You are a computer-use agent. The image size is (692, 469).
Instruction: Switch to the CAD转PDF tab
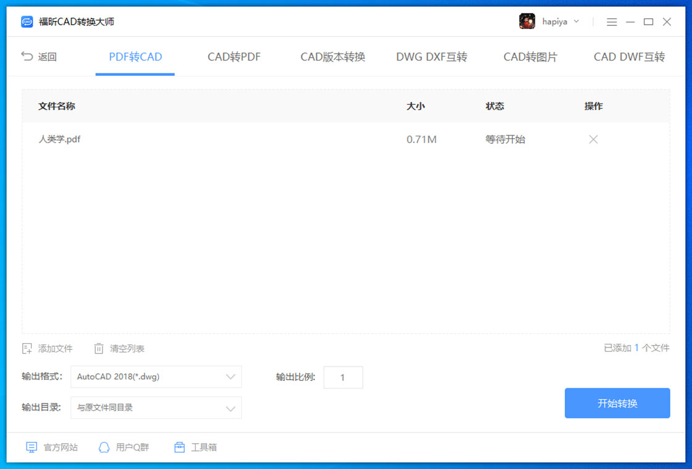[234, 57]
